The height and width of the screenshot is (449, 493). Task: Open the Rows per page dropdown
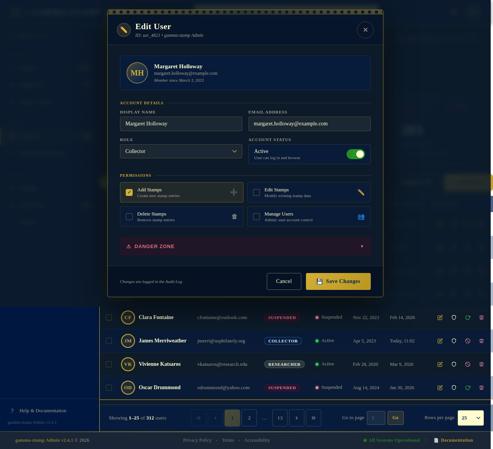(470, 418)
